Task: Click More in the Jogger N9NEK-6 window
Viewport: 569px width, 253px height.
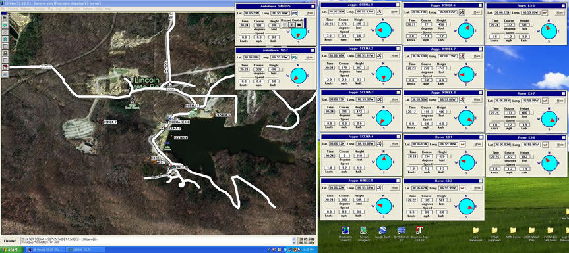Action: [x=477, y=12]
